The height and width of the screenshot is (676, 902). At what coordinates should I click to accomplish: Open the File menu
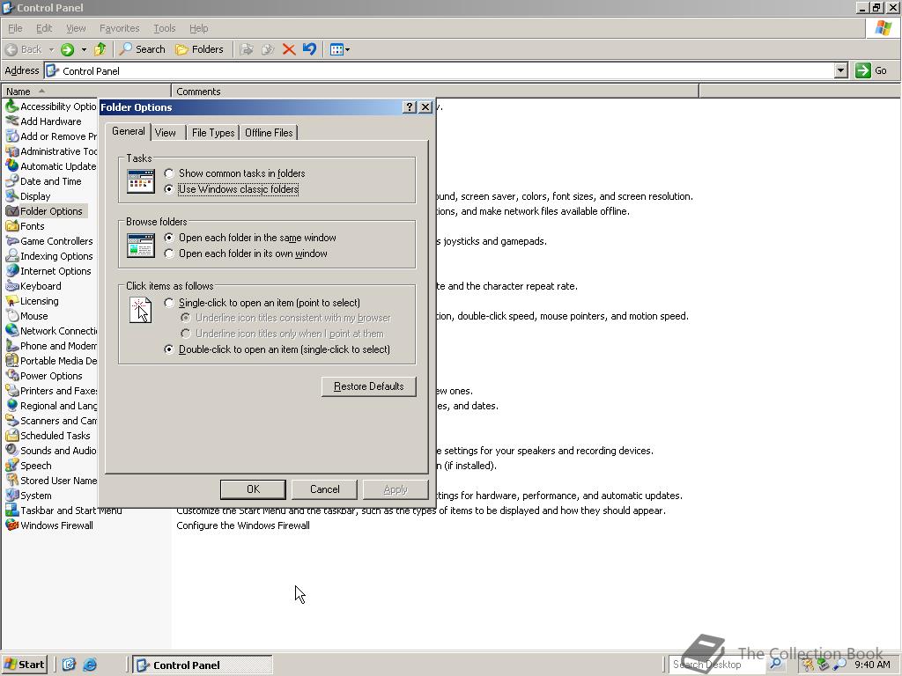pos(15,28)
